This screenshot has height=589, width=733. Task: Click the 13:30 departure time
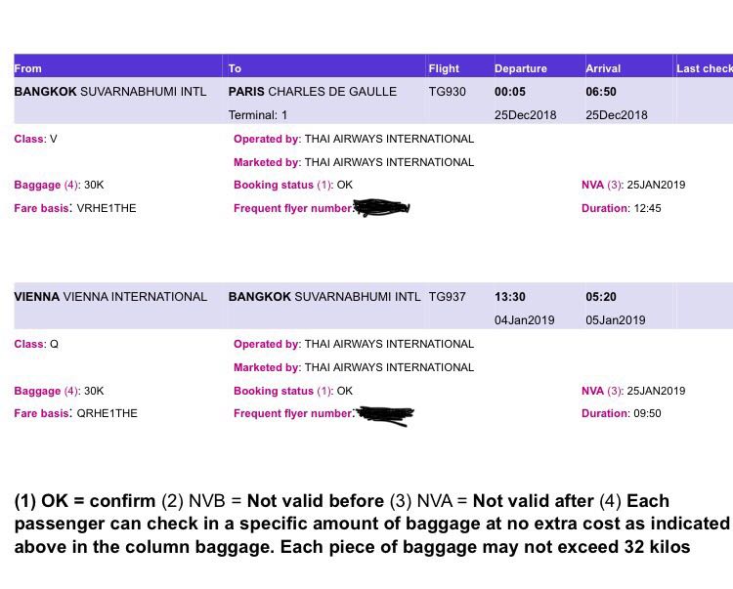coord(510,297)
